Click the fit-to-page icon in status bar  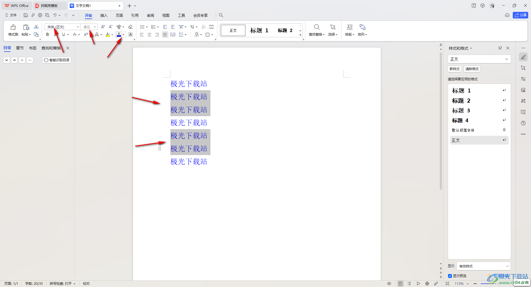(x=447, y=283)
